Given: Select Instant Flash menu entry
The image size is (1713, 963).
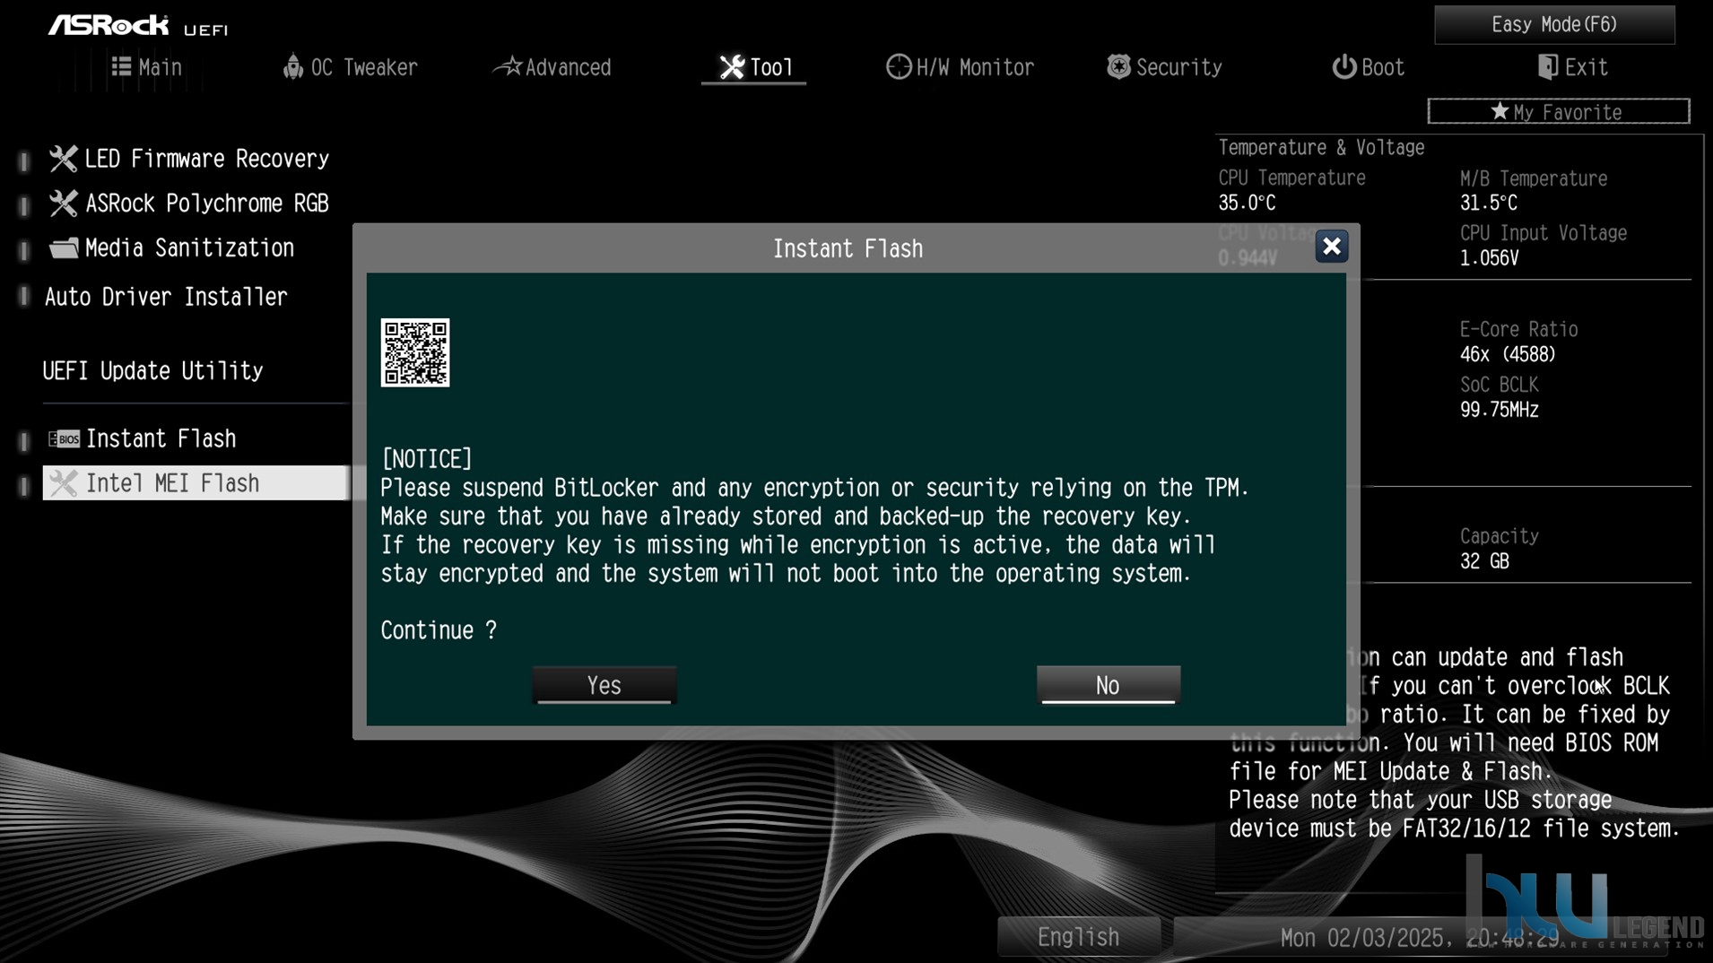Looking at the screenshot, I should [x=142, y=438].
